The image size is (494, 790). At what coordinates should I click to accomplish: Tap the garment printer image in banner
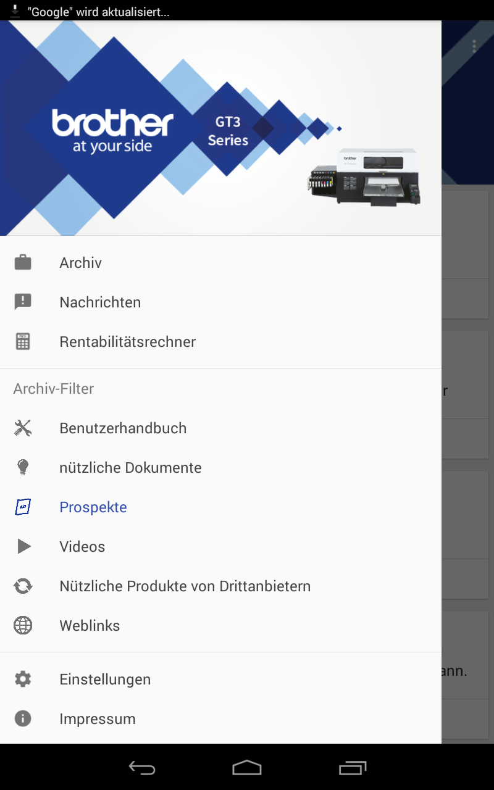tap(365, 176)
